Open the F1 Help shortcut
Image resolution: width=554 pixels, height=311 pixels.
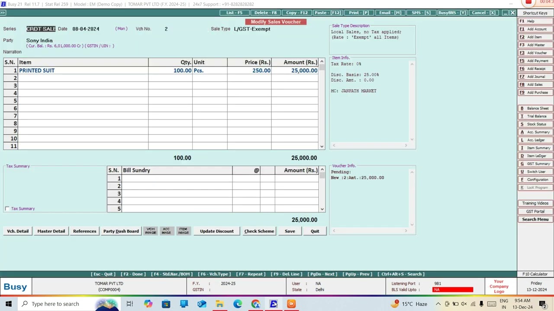[535, 21]
